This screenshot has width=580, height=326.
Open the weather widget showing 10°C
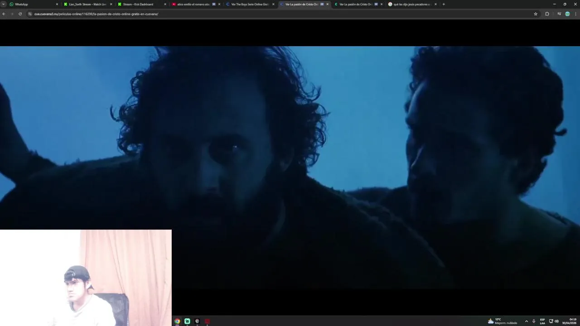[x=503, y=321]
